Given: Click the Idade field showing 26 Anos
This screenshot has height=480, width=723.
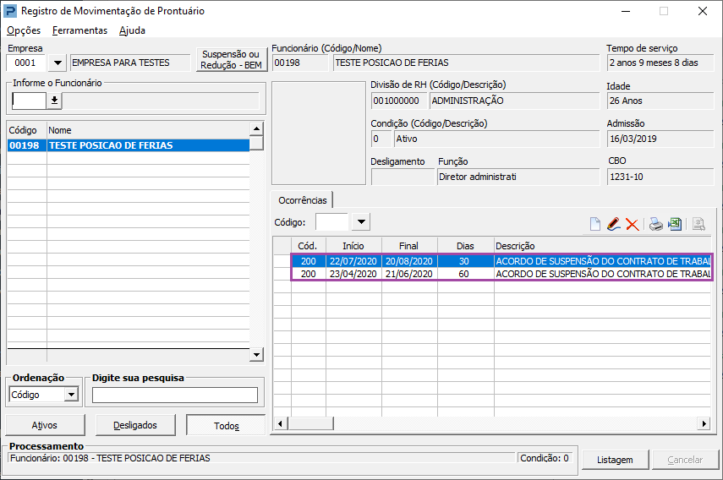Looking at the screenshot, I should 660,101.
